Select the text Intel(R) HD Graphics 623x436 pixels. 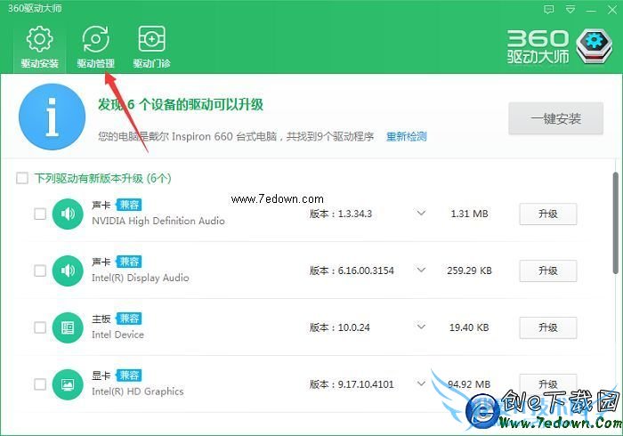[138, 392]
